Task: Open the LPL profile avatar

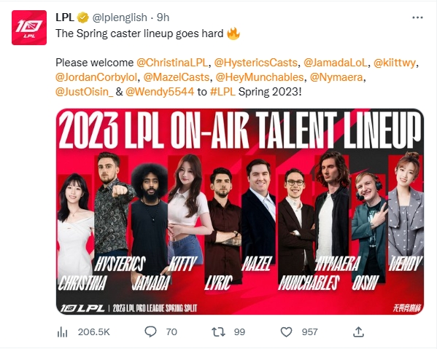Action: coord(29,28)
